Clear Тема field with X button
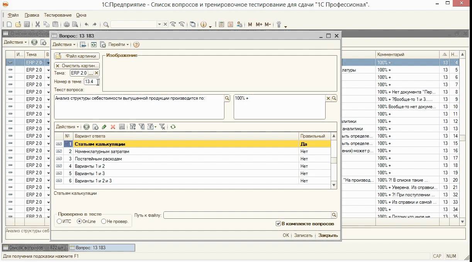The height and width of the screenshot is (262, 472). pyautogui.click(x=97, y=73)
